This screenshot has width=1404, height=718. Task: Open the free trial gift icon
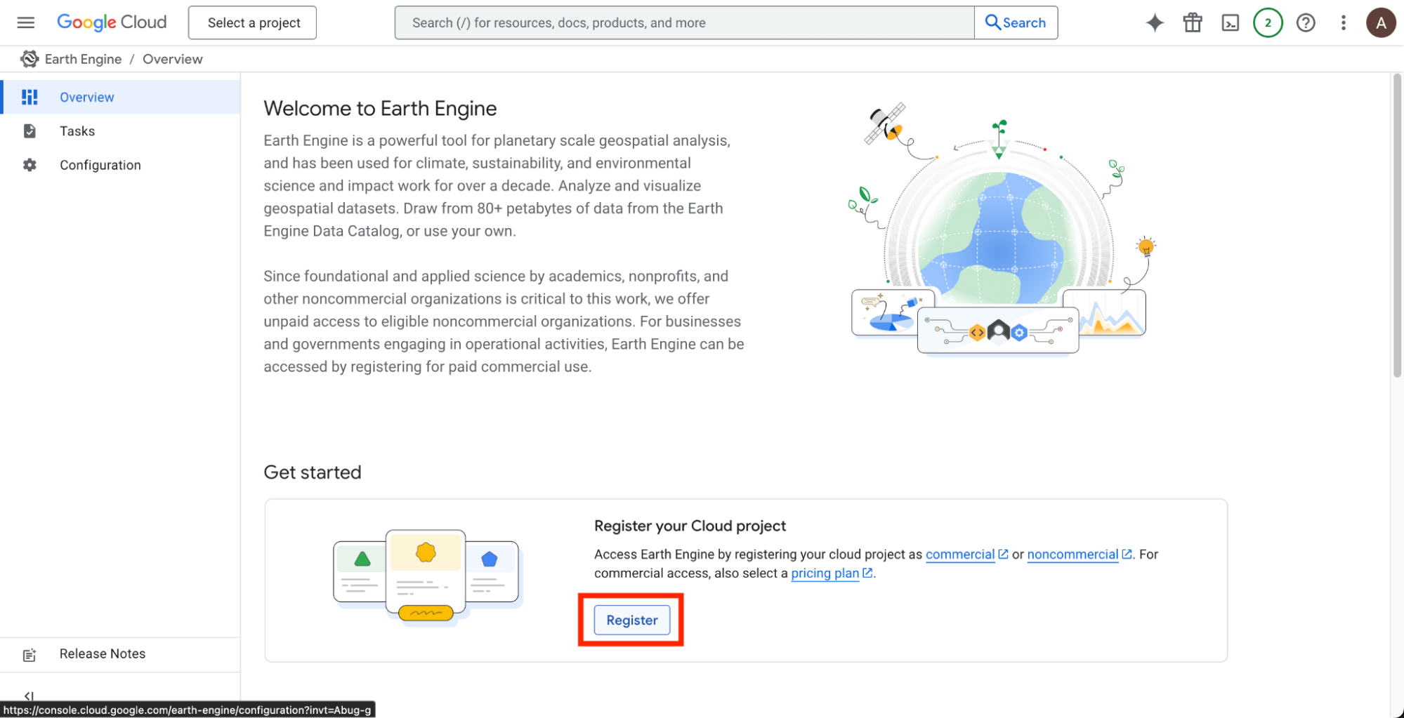1193,22
